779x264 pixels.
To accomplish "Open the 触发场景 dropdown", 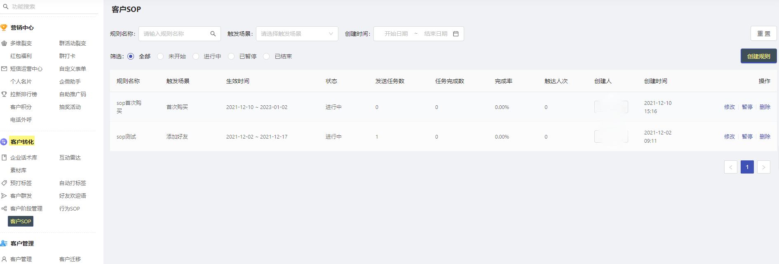I will point(297,34).
